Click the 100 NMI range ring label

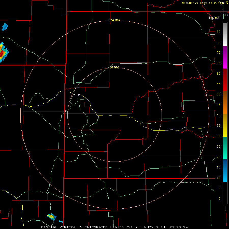click(114, 20)
